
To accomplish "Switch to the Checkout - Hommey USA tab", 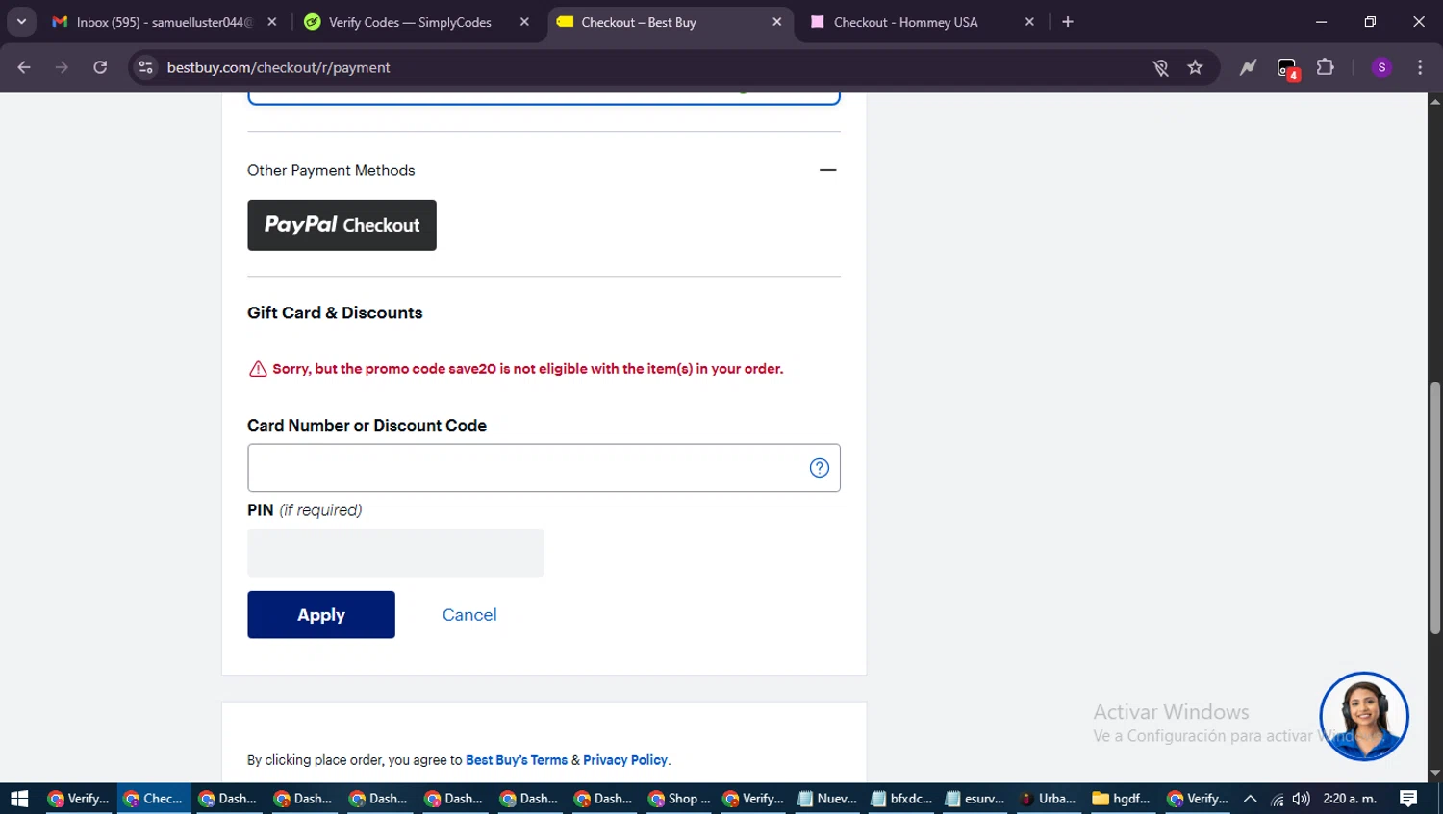I will coord(905,22).
